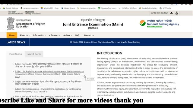193x108 pixels.
Task: Open the Contact Us menu item
Action: 89,35
